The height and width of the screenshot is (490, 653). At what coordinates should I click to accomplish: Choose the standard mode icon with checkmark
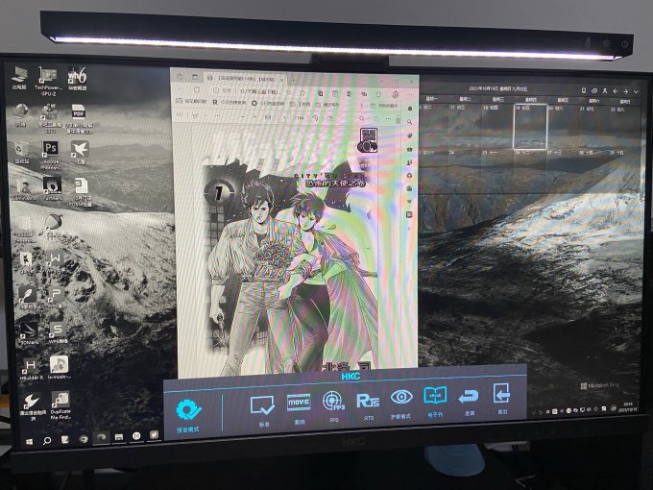[x=262, y=405]
